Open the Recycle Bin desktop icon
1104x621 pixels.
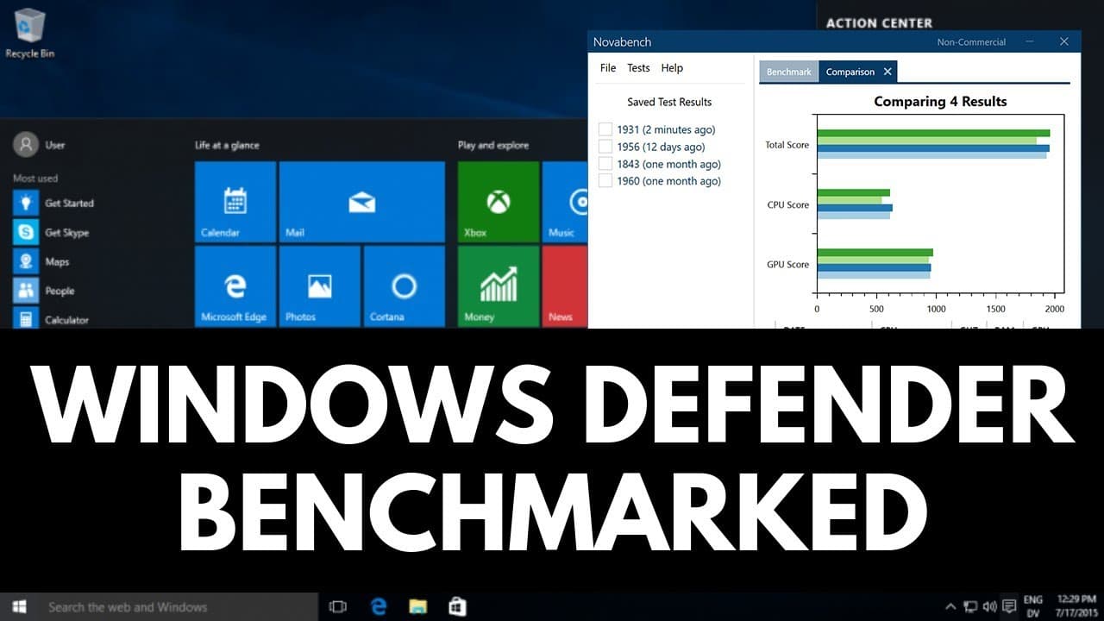(x=31, y=33)
